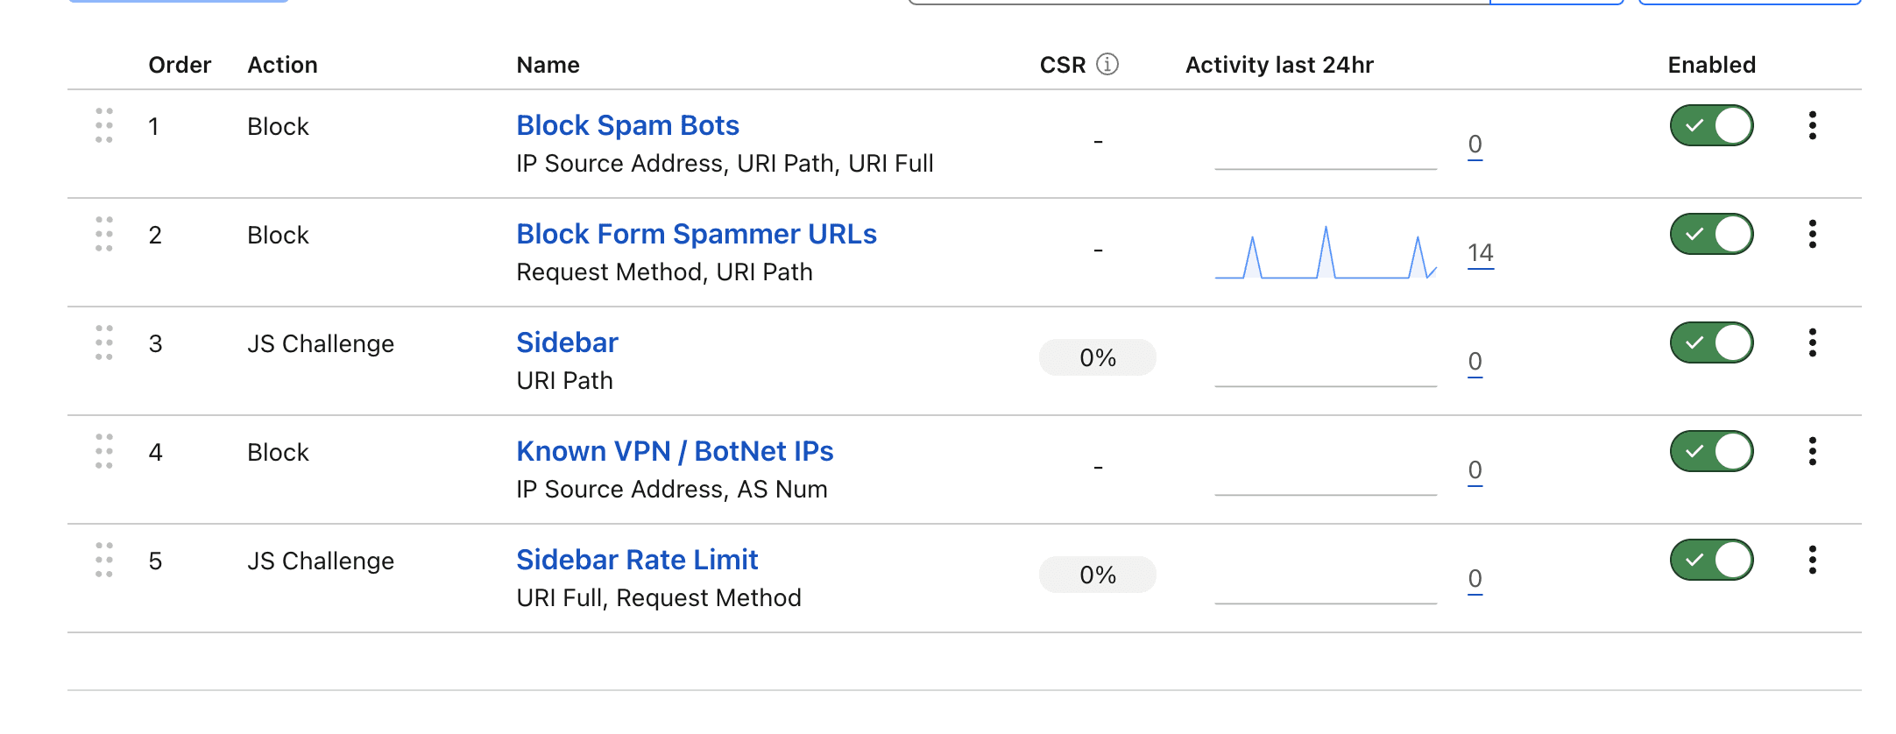The height and width of the screenshot is (734, 1896).
Task: Click the drag handle for rule 5
Action: 104,560
